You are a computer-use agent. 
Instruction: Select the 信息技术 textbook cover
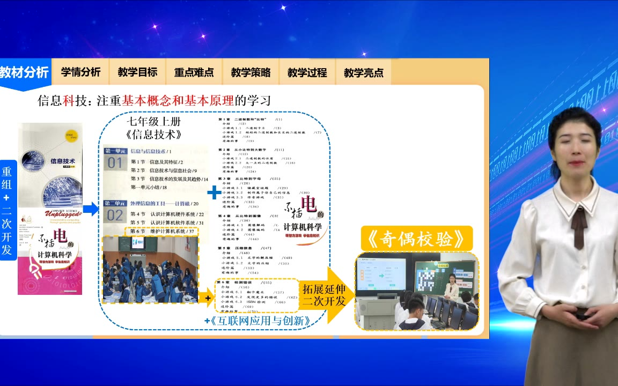pyautogui.click(x=50, y=165)
